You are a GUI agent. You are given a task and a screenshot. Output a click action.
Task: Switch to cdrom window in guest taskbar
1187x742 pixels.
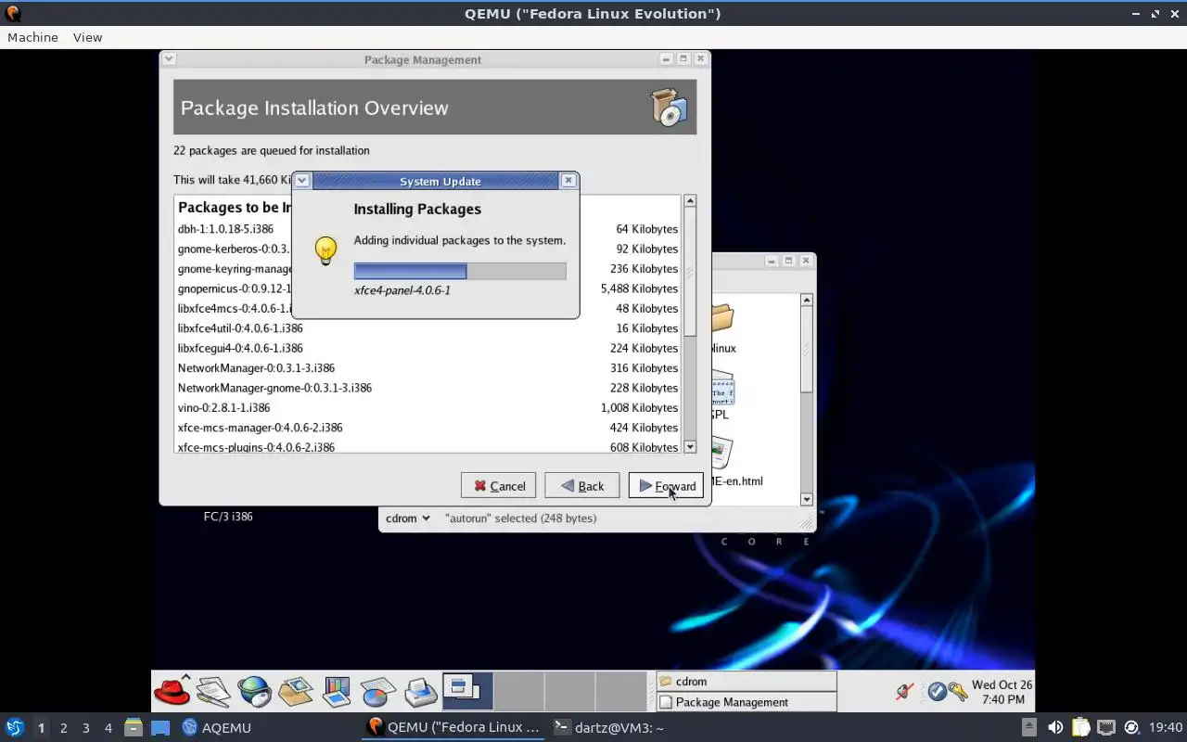click(747, 681)
